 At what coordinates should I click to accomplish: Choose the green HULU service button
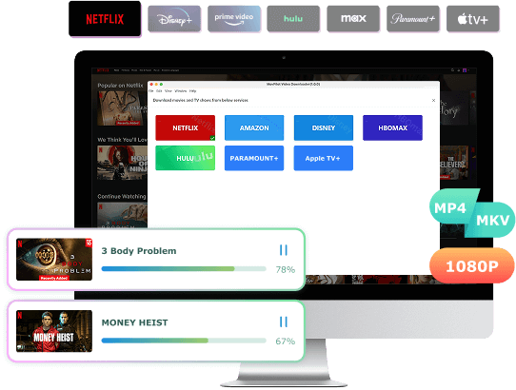[x=186, y=158]
